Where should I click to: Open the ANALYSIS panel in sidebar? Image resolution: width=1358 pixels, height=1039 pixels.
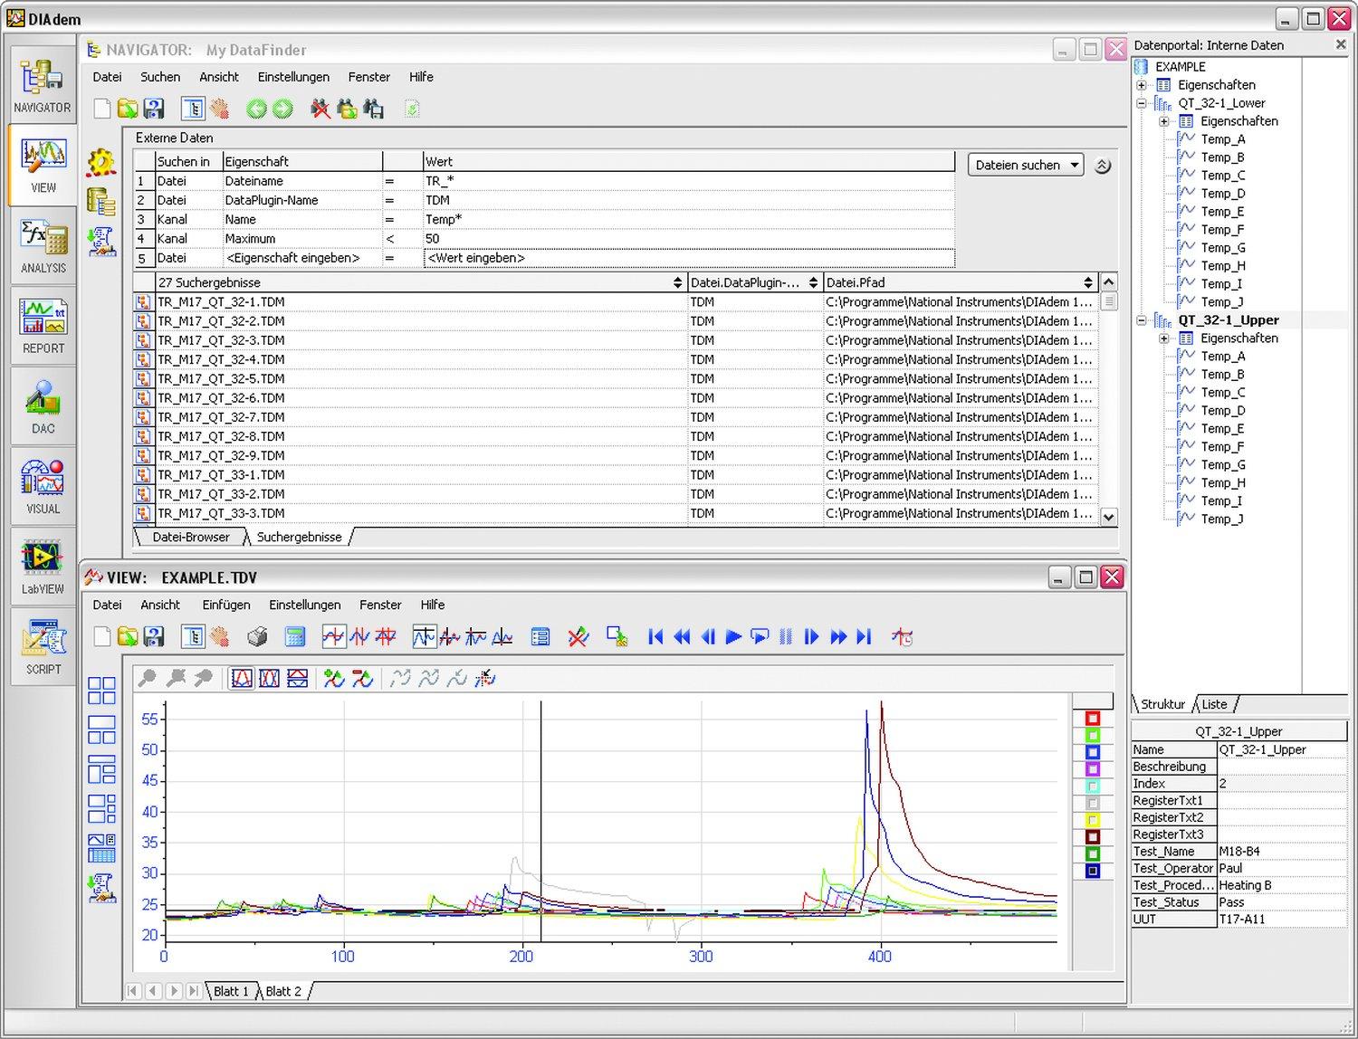tap(43, 246)
